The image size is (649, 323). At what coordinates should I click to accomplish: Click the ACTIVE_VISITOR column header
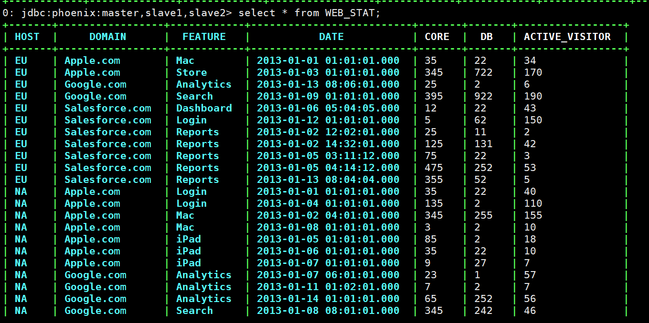[567, 37]
